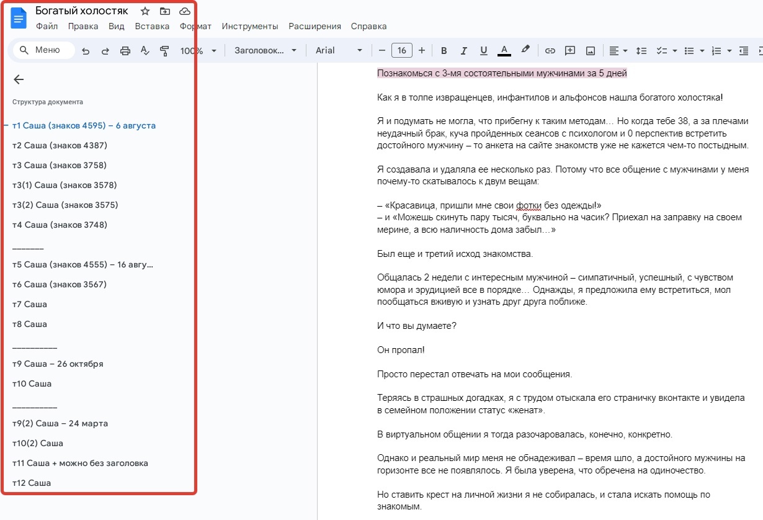Jump to т3(1) Саша (знаков 3578)

coord(65,185)
